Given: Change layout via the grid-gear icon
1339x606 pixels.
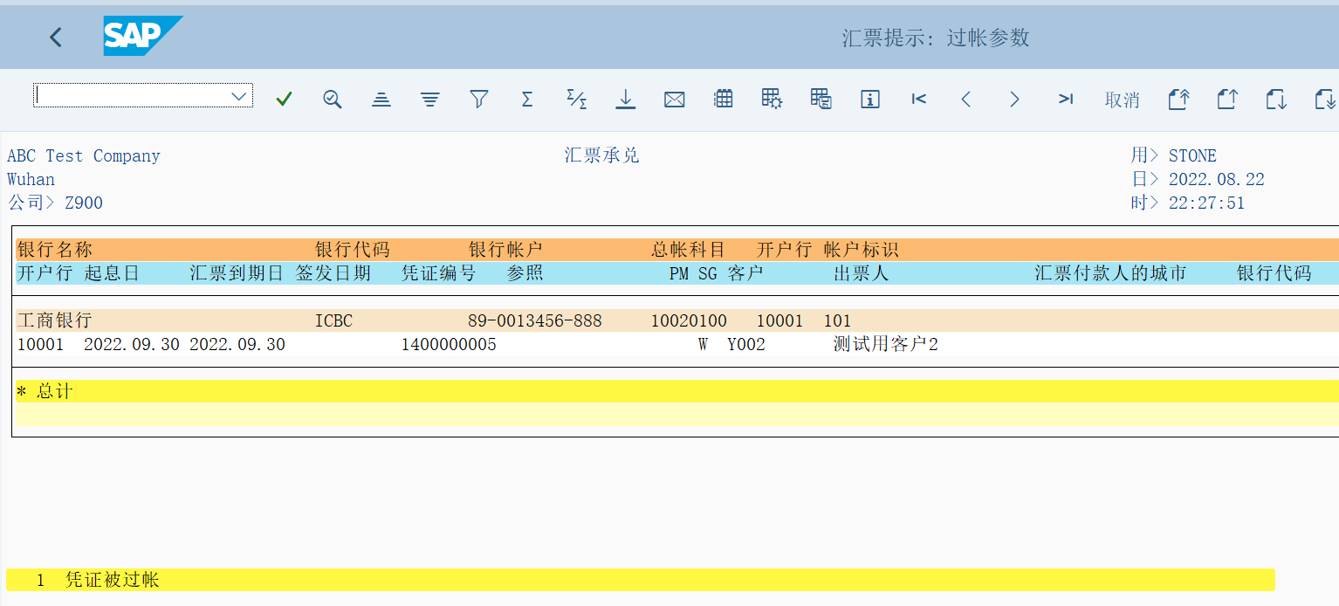Looking at the screenshot, I should pyautogui.click(x=772, y=99).
